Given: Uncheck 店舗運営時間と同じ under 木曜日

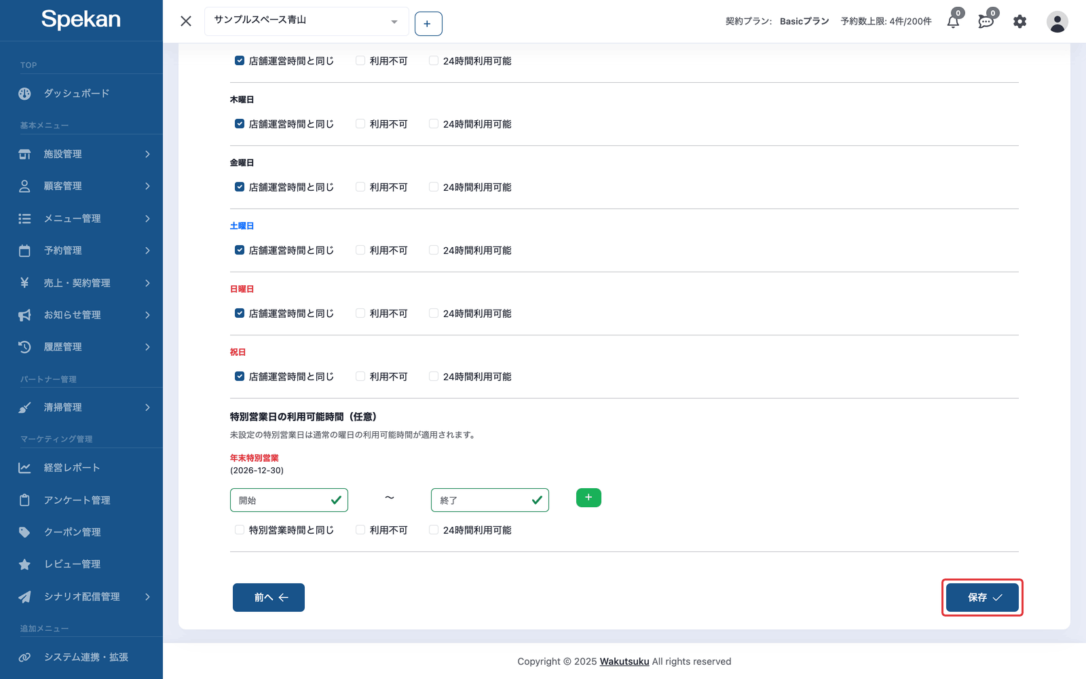Looking at the screenshot, I should coord(240,124).
